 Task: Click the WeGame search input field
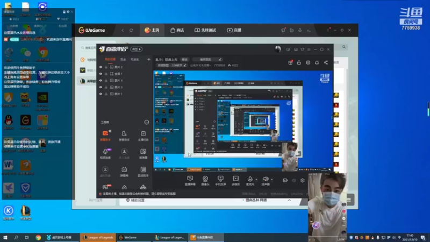click(x=88, y=48)
